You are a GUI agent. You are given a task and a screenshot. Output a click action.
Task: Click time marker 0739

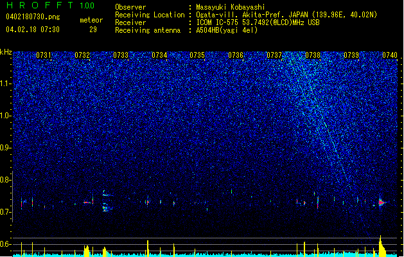(x=351, y=55)
